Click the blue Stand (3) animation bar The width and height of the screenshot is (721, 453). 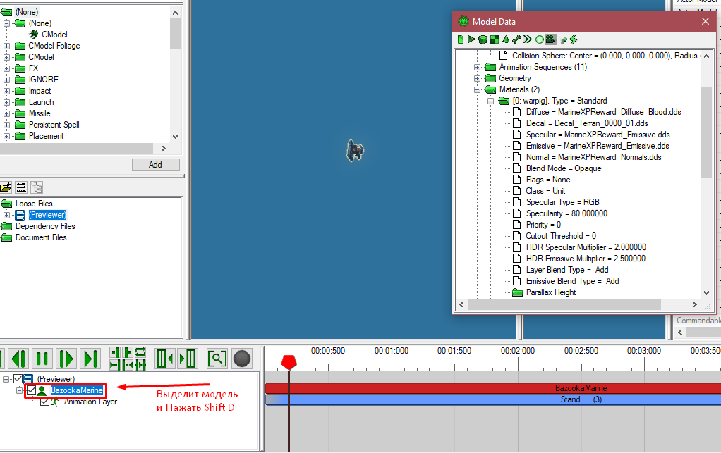click(493, 399)
